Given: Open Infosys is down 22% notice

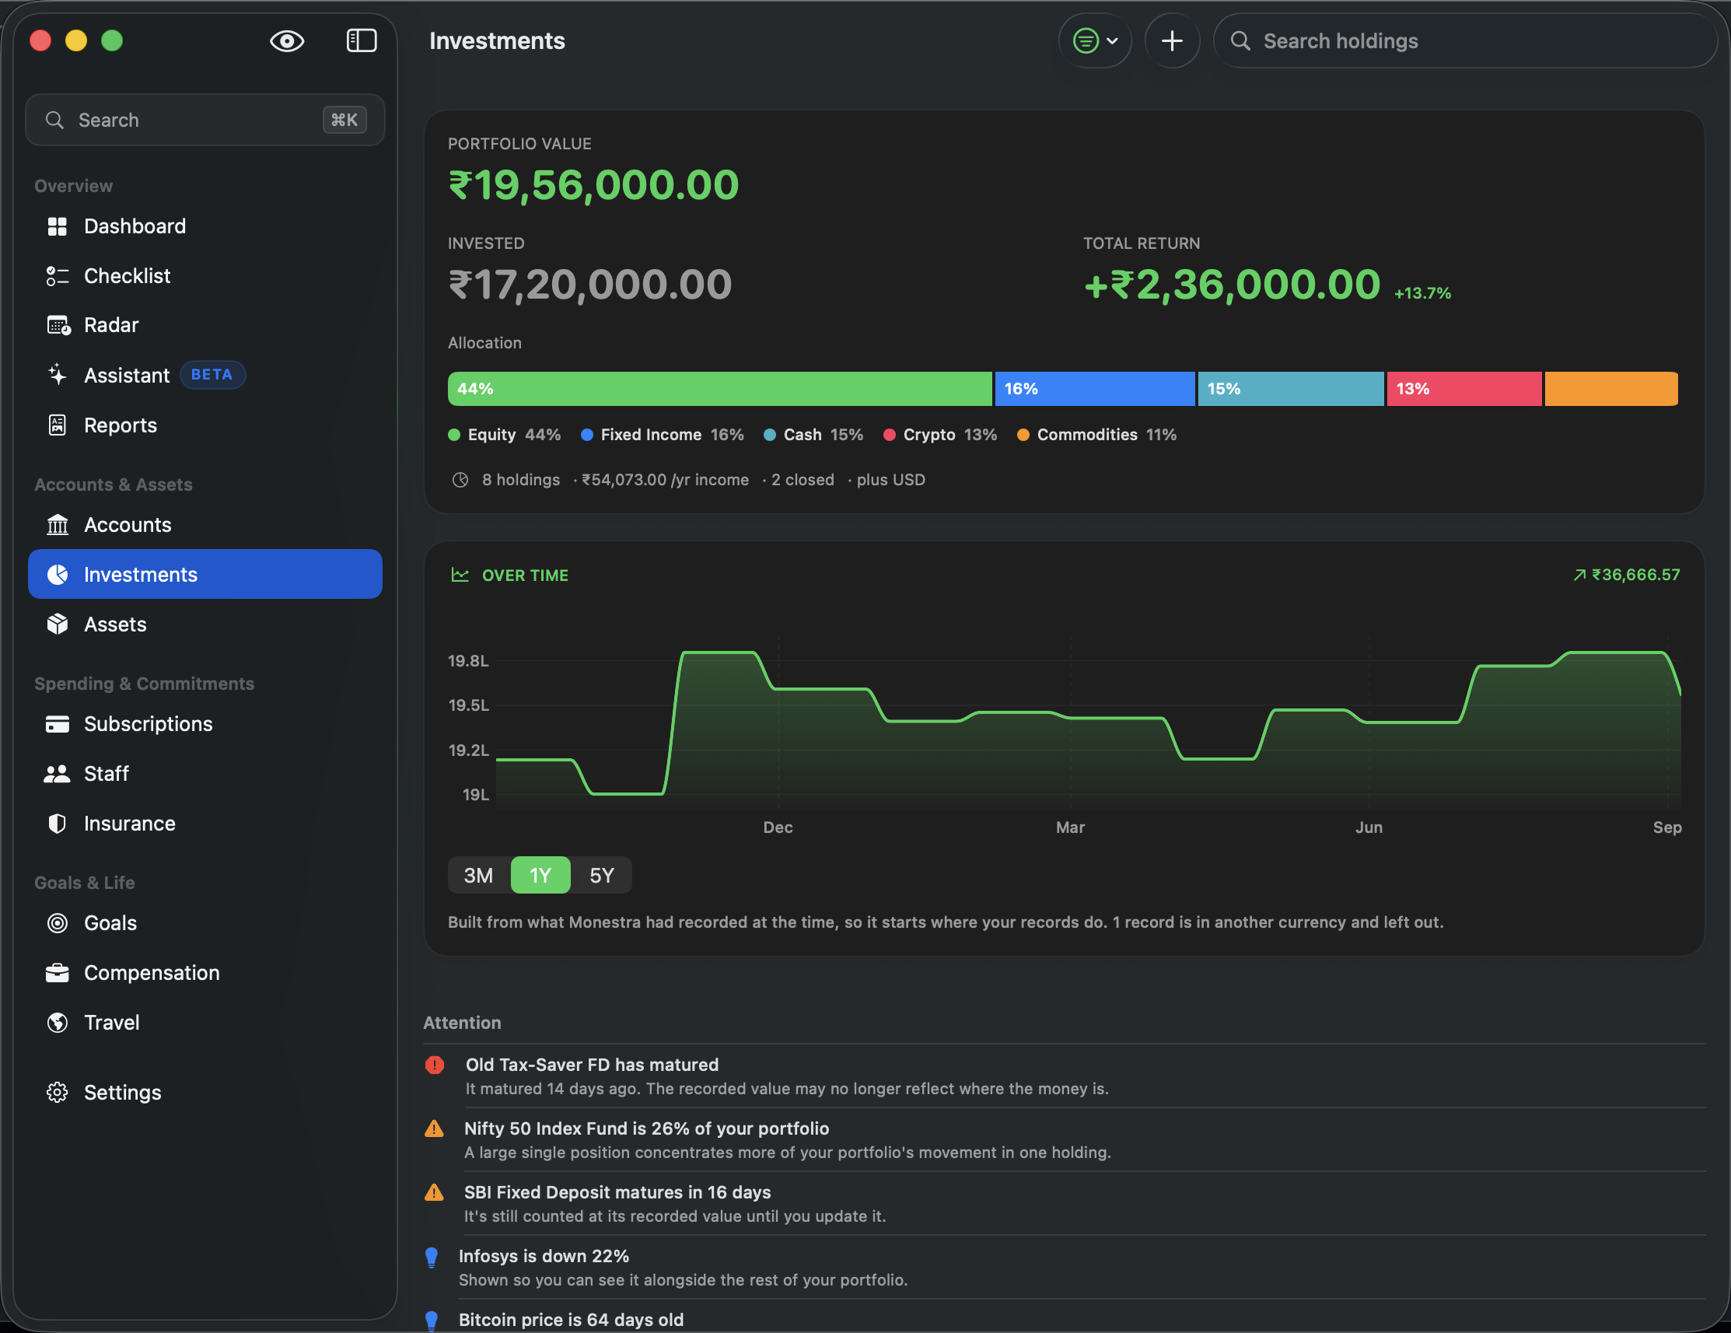Looking at the screenshot, I should point(1064,1267).
